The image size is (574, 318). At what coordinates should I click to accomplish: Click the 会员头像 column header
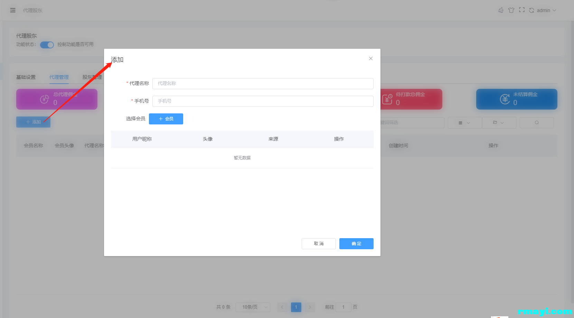64,146
